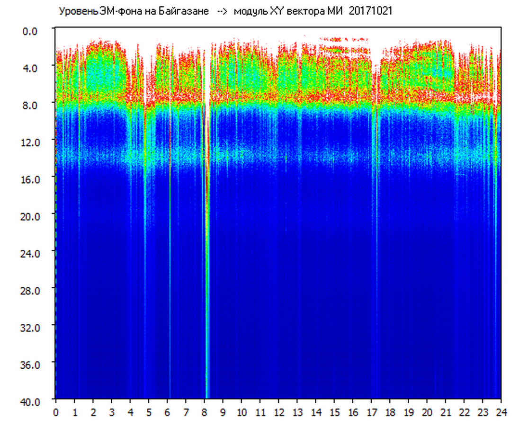Image resolution: width=519 pixels, height=426 pixels.
Task: Click the chart title "Уровень ЭМ-фона на Байгазане"
Action: (134, 11)
